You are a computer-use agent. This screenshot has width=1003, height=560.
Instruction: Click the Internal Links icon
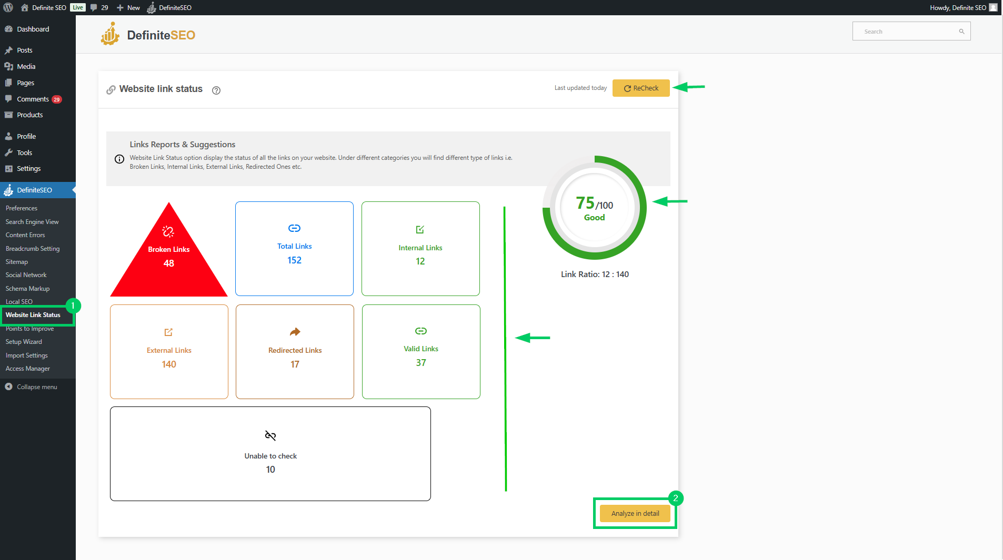coord(420,229)
